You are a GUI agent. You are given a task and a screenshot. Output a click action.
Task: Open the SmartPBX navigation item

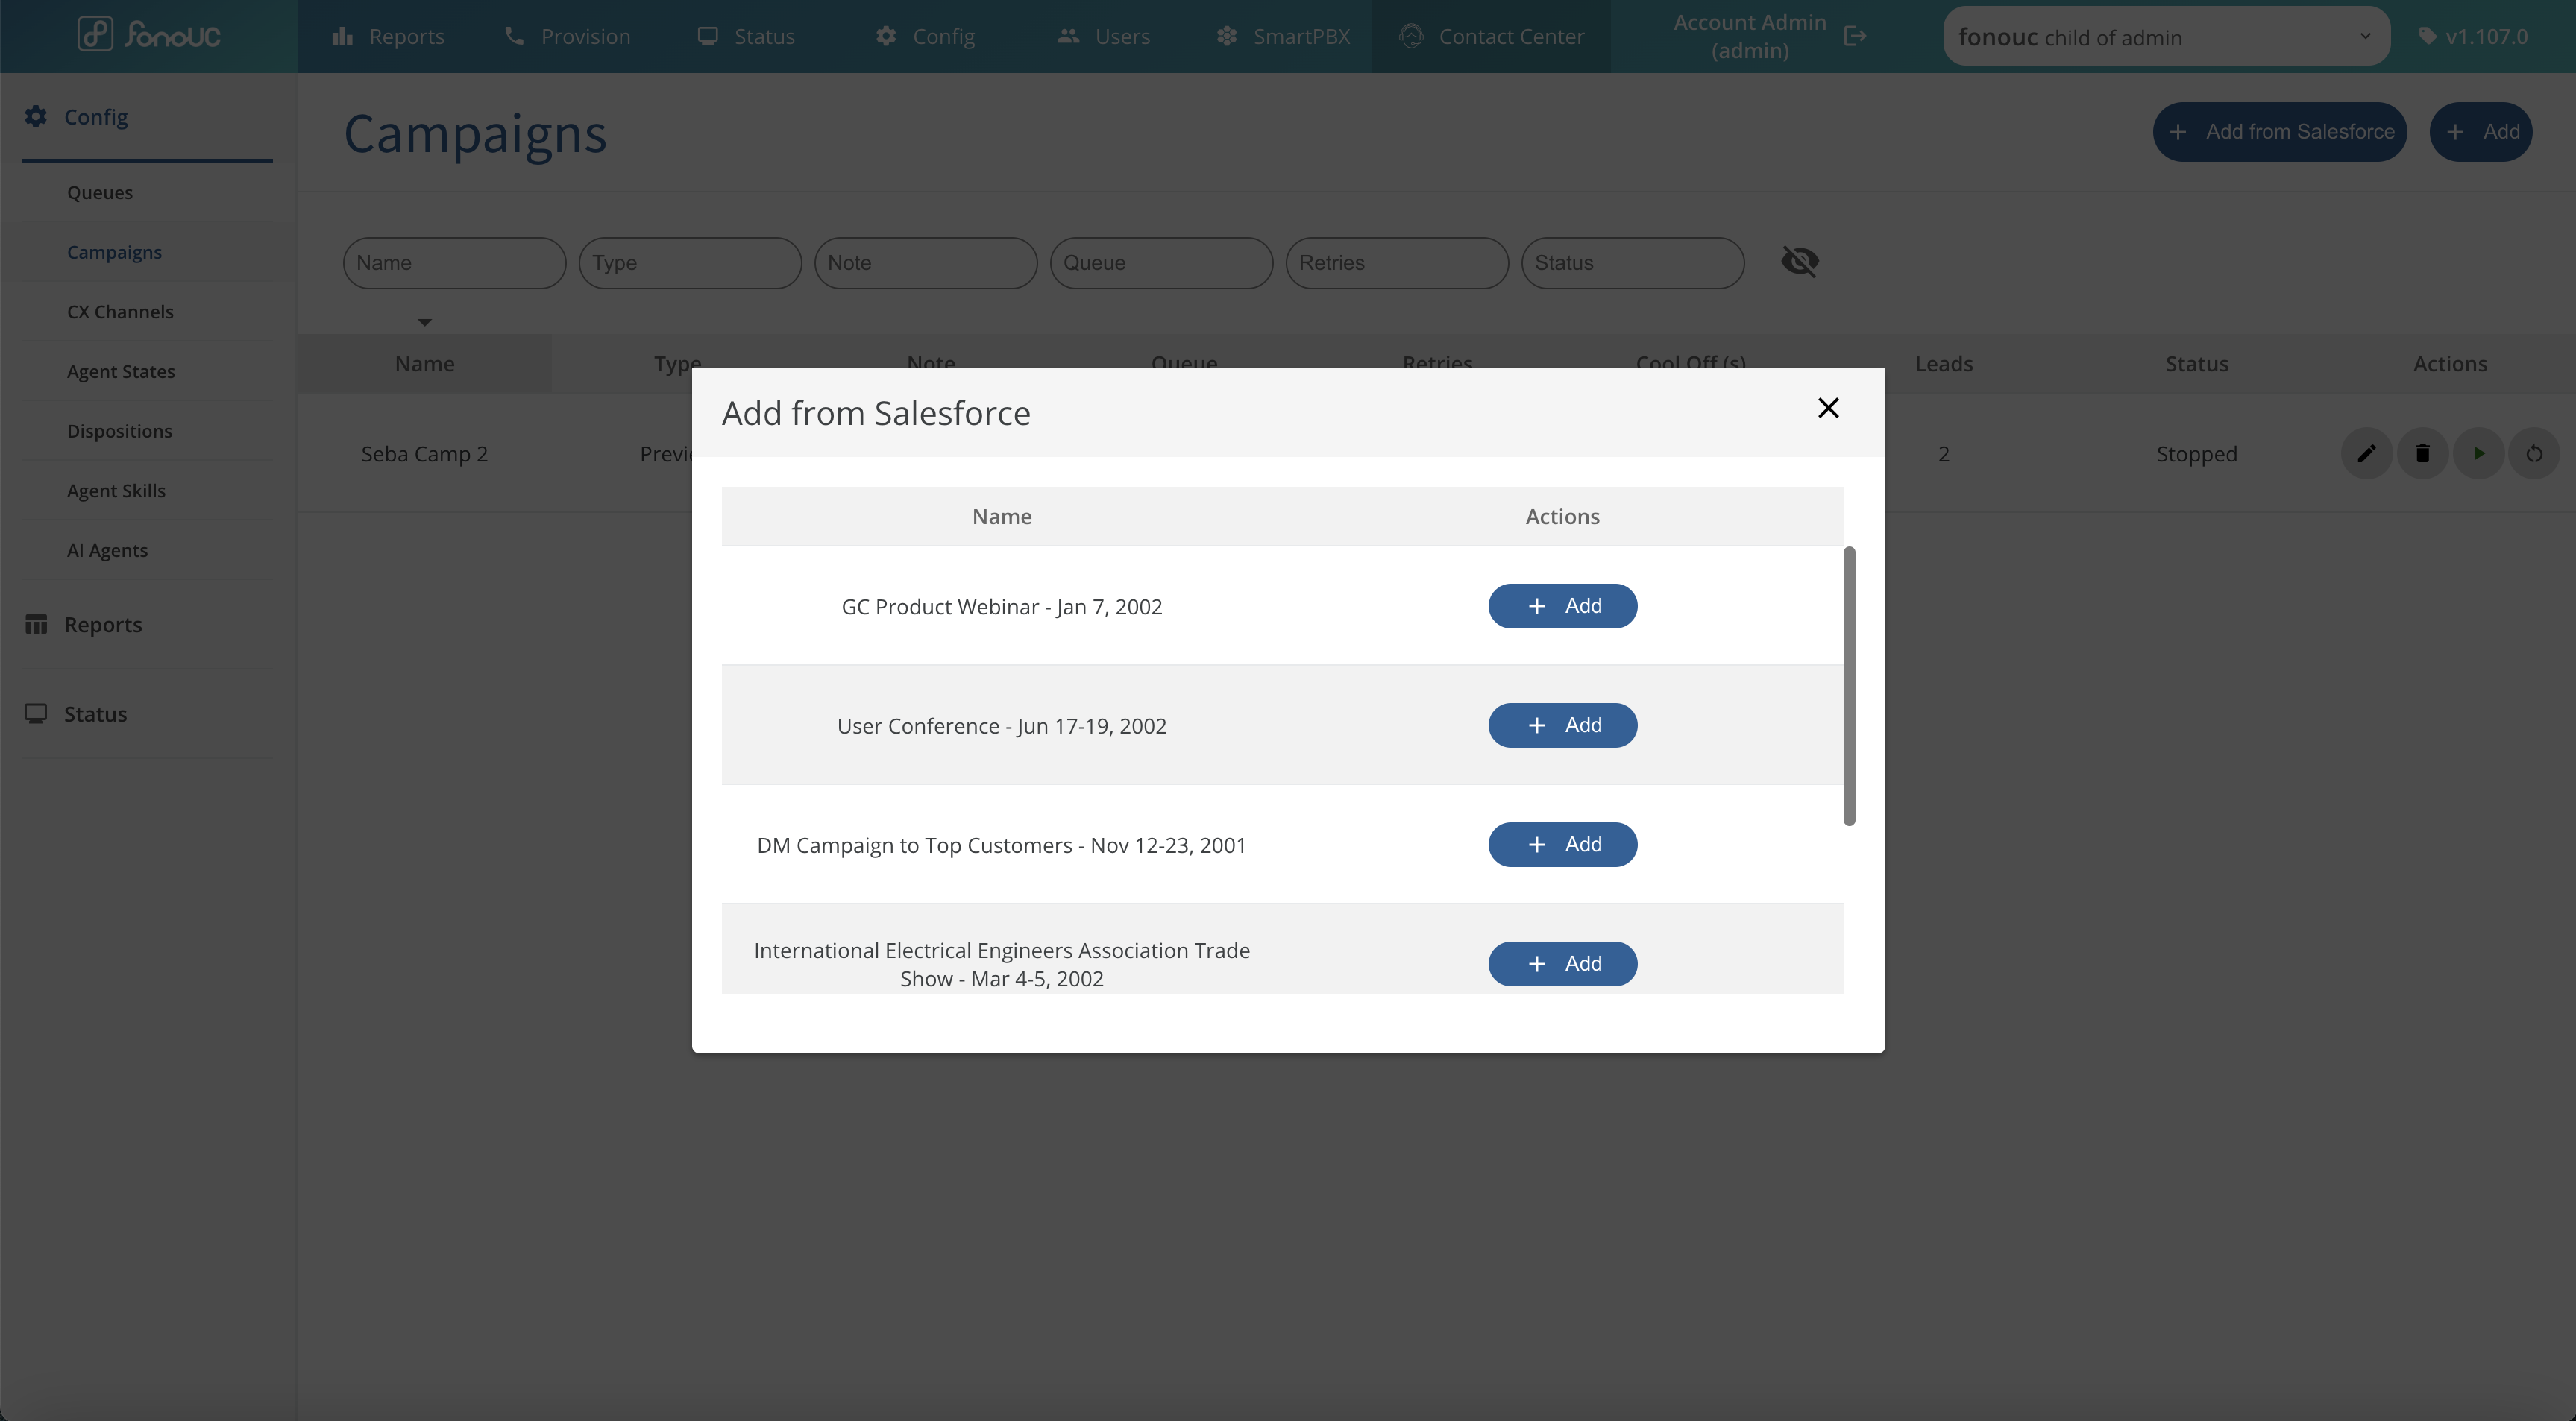[1283, 36]
